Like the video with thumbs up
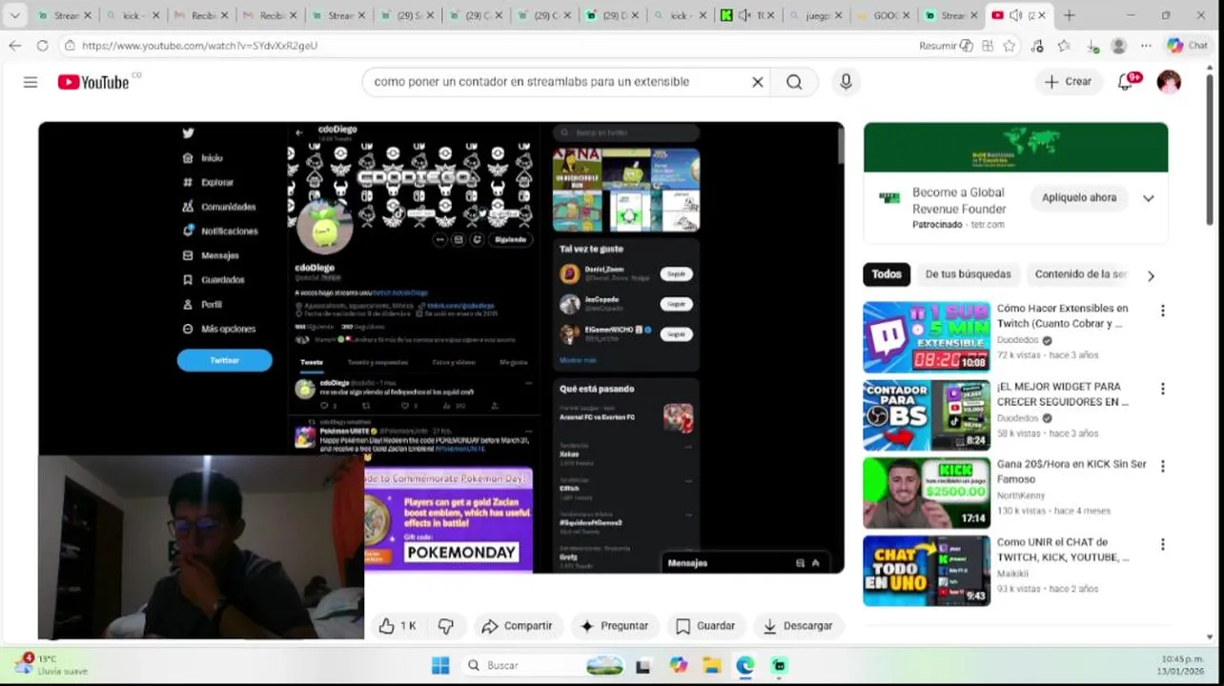Screen dimensions: 1224x686 [398, 626]
